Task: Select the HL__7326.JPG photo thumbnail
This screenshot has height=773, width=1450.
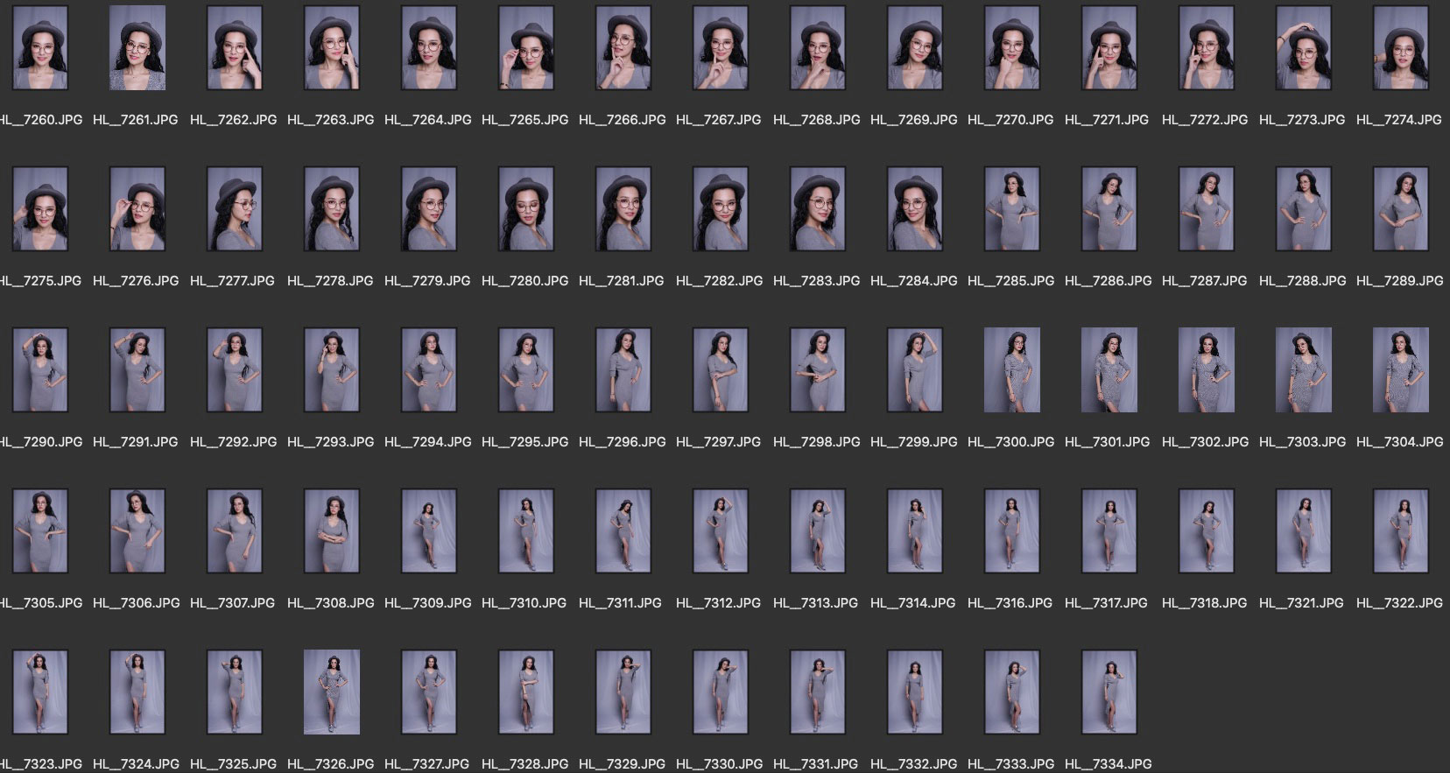Action: [332, 692]
